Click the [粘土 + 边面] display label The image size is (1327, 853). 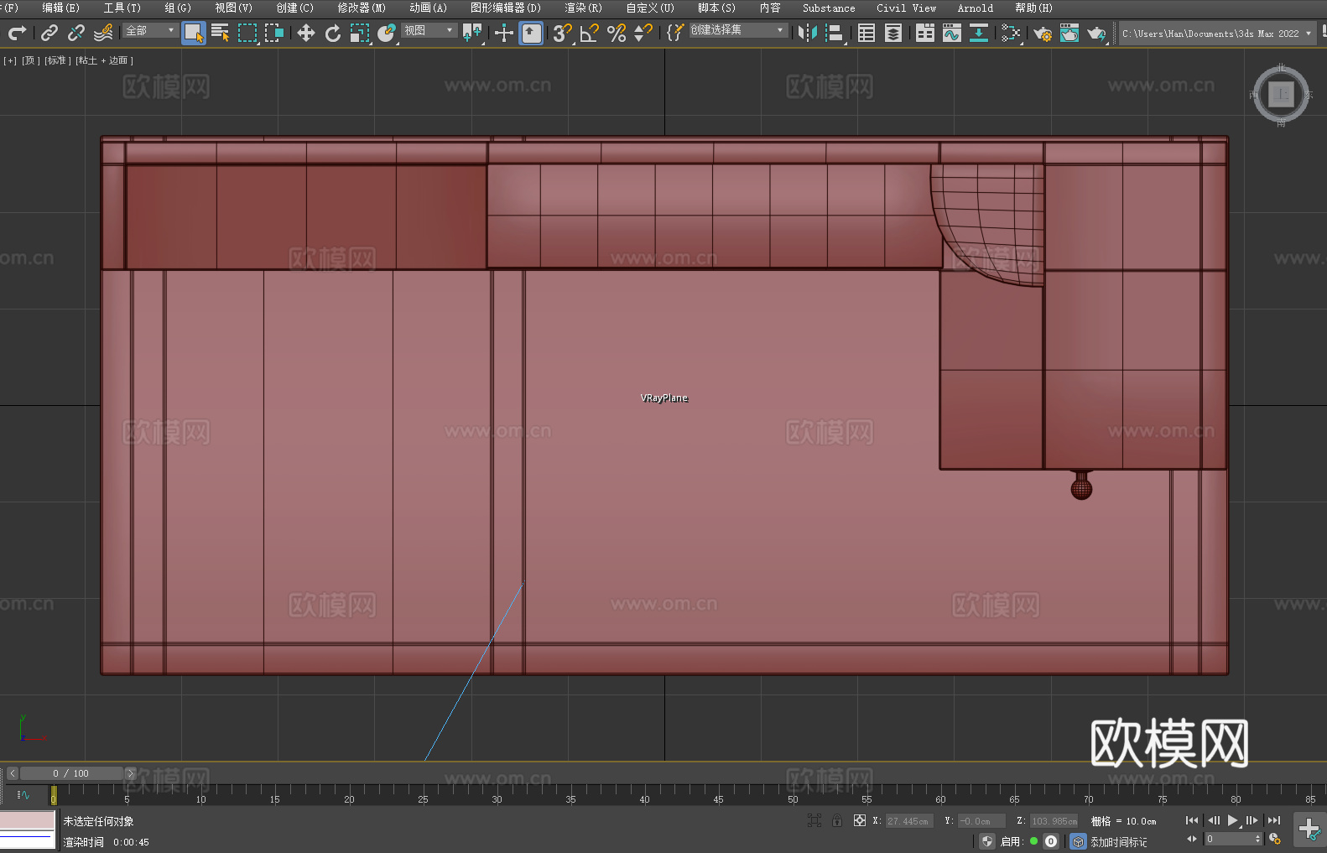[x=104, y=60]
